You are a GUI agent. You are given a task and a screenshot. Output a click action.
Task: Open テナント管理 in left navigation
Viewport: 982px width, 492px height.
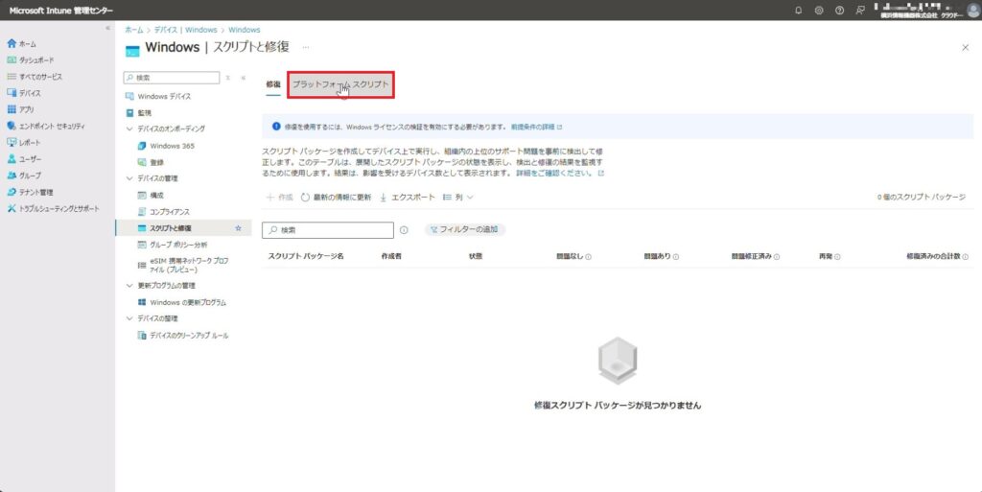pyautogui.click(x=30, y=192)
